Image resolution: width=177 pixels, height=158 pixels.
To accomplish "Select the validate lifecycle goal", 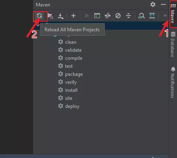I will (70, 50).
